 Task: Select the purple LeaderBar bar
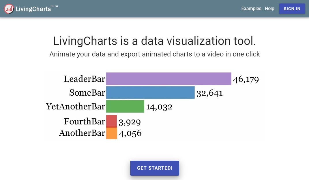click(x=169, y=79)
